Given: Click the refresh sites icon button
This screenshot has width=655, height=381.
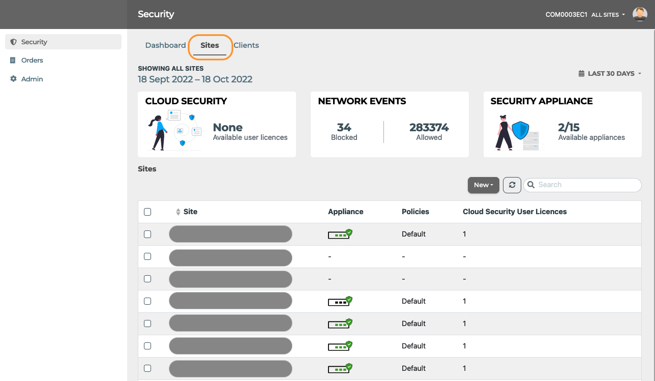Looking at the screenshot, I should click(x=512, y=185).
